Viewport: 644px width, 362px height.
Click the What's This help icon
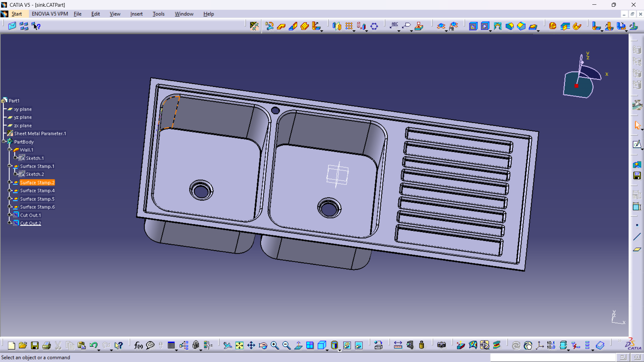118,345
